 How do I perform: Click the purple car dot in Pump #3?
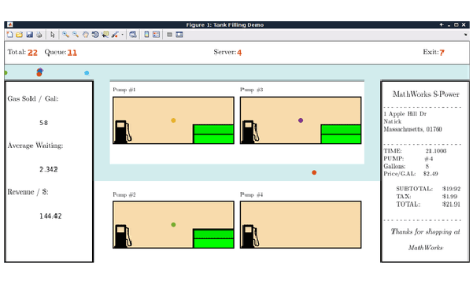(x=301, y=120)
